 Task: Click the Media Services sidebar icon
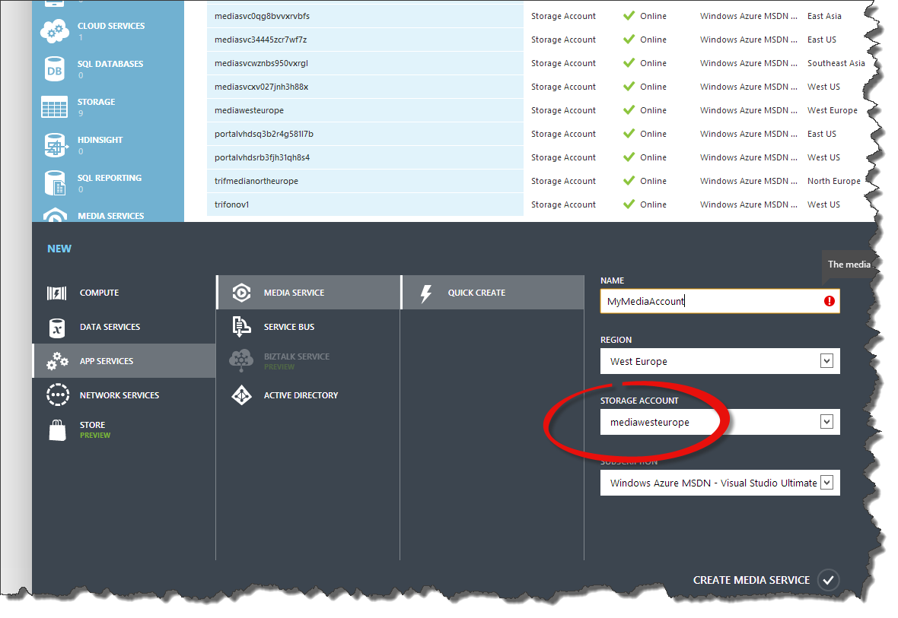pyautogui.click(x=53, y=214)
